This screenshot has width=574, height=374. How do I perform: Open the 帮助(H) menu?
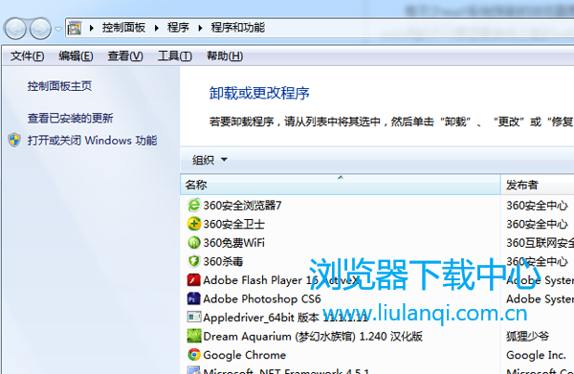tap(225, 56)
